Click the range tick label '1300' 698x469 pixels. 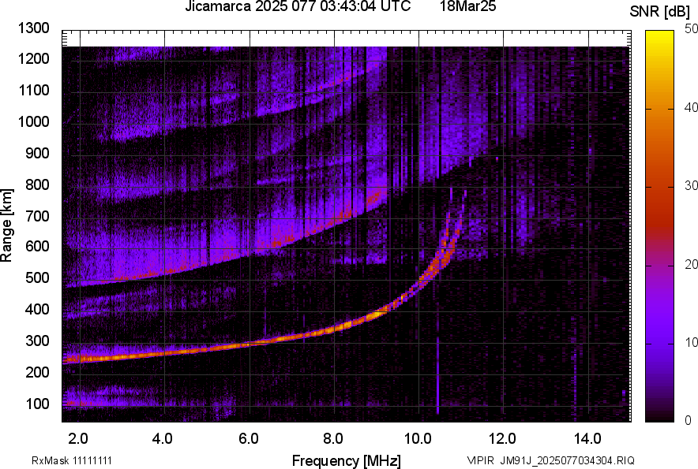click(33, 28)
